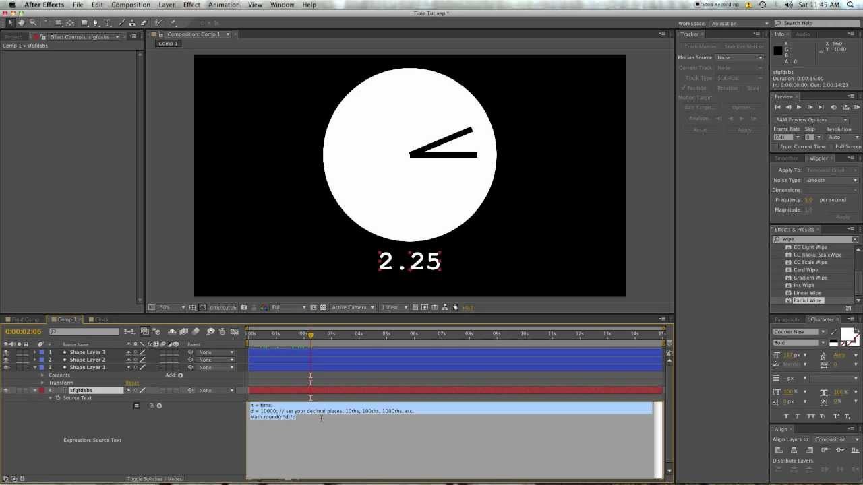This screenshot has width=863, height=485.
Task: Expand Shape Layer 3 properties
Action: coord(34,352)
